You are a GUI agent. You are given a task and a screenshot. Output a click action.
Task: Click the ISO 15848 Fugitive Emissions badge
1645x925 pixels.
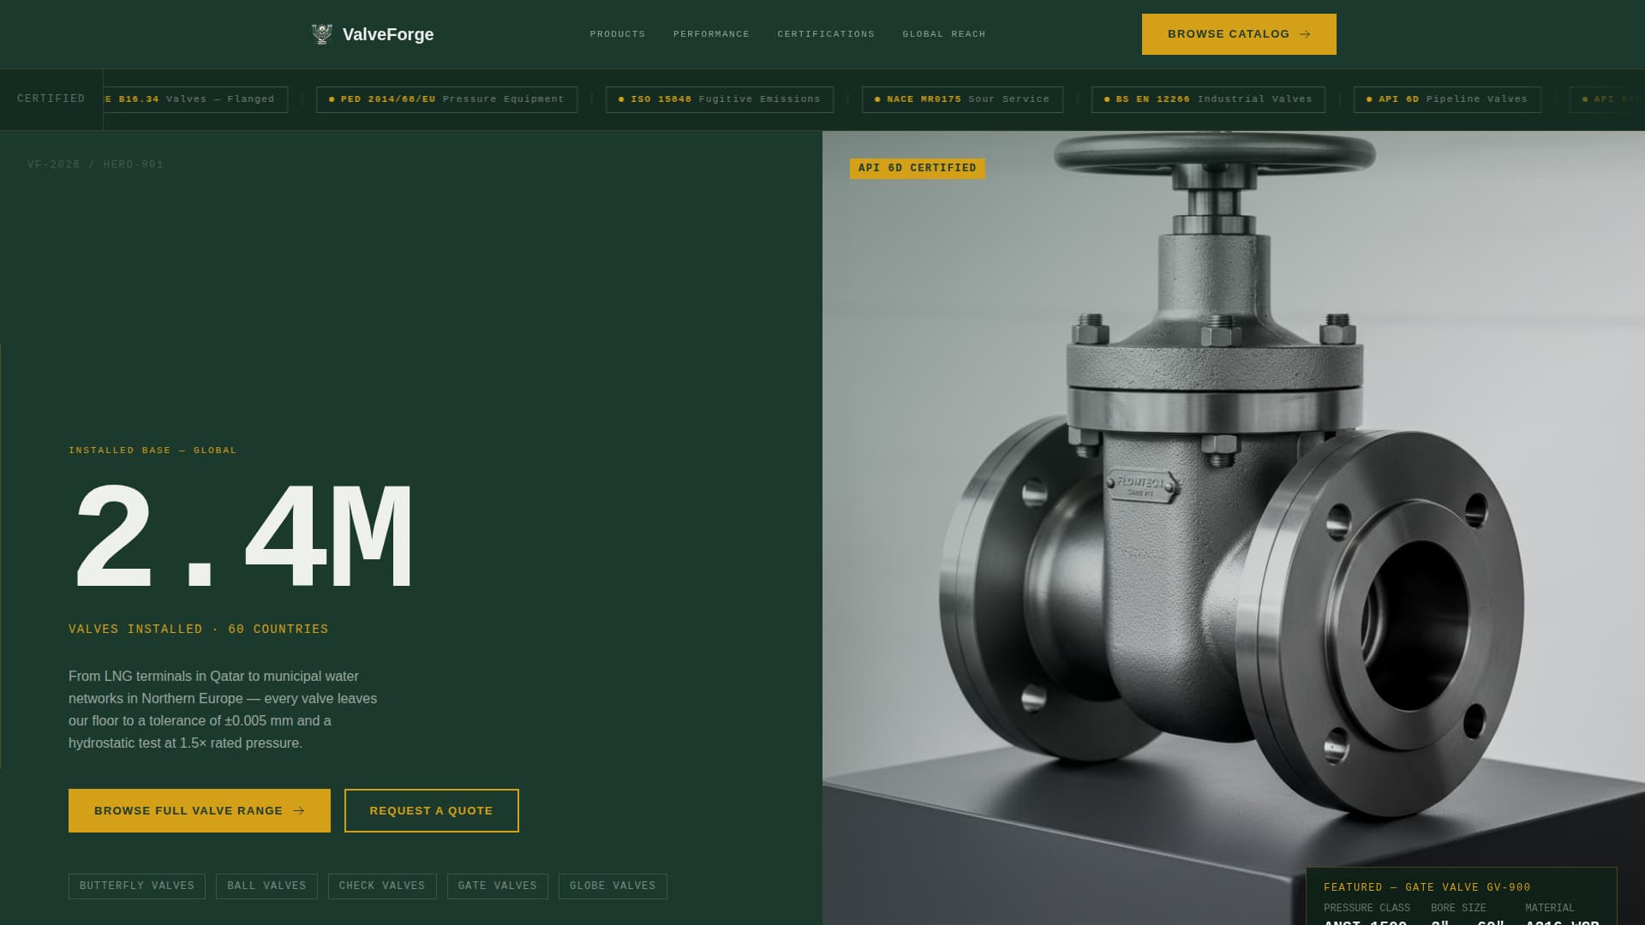click(720, 99)
